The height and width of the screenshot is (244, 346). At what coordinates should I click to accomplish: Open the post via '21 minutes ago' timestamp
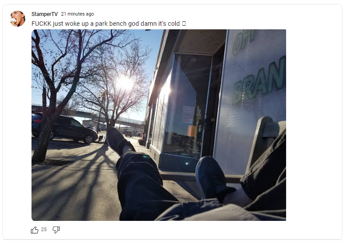pos(78,14)
